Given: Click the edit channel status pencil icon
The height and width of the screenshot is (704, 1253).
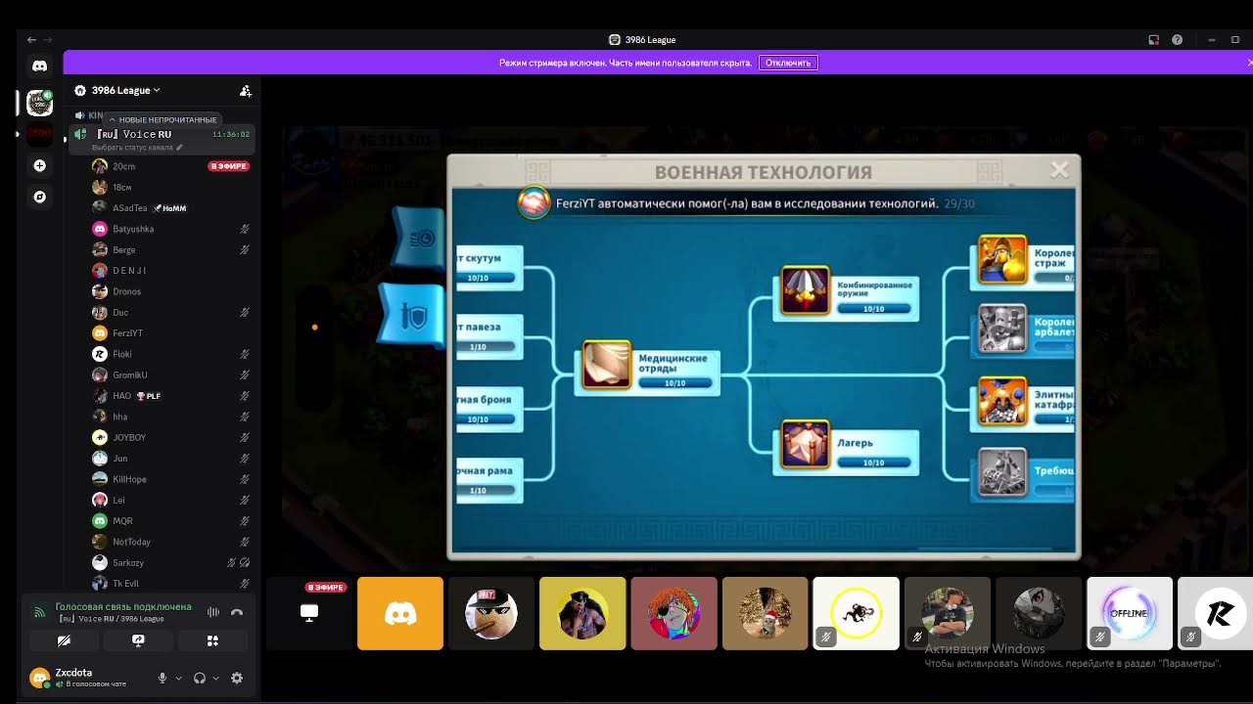Looking at the screenshot, I should coord(179,148).
